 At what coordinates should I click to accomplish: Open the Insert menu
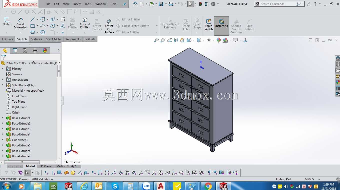(77, 4)
